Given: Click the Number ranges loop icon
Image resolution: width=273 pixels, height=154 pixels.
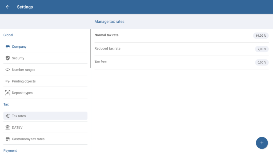Looking at the screenshot, I should coord(8,70).
